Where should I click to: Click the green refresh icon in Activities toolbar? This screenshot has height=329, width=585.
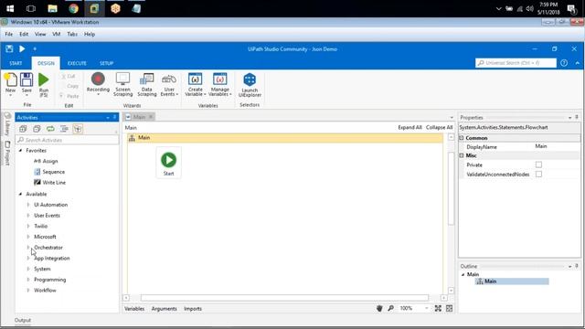click(50, 129)
